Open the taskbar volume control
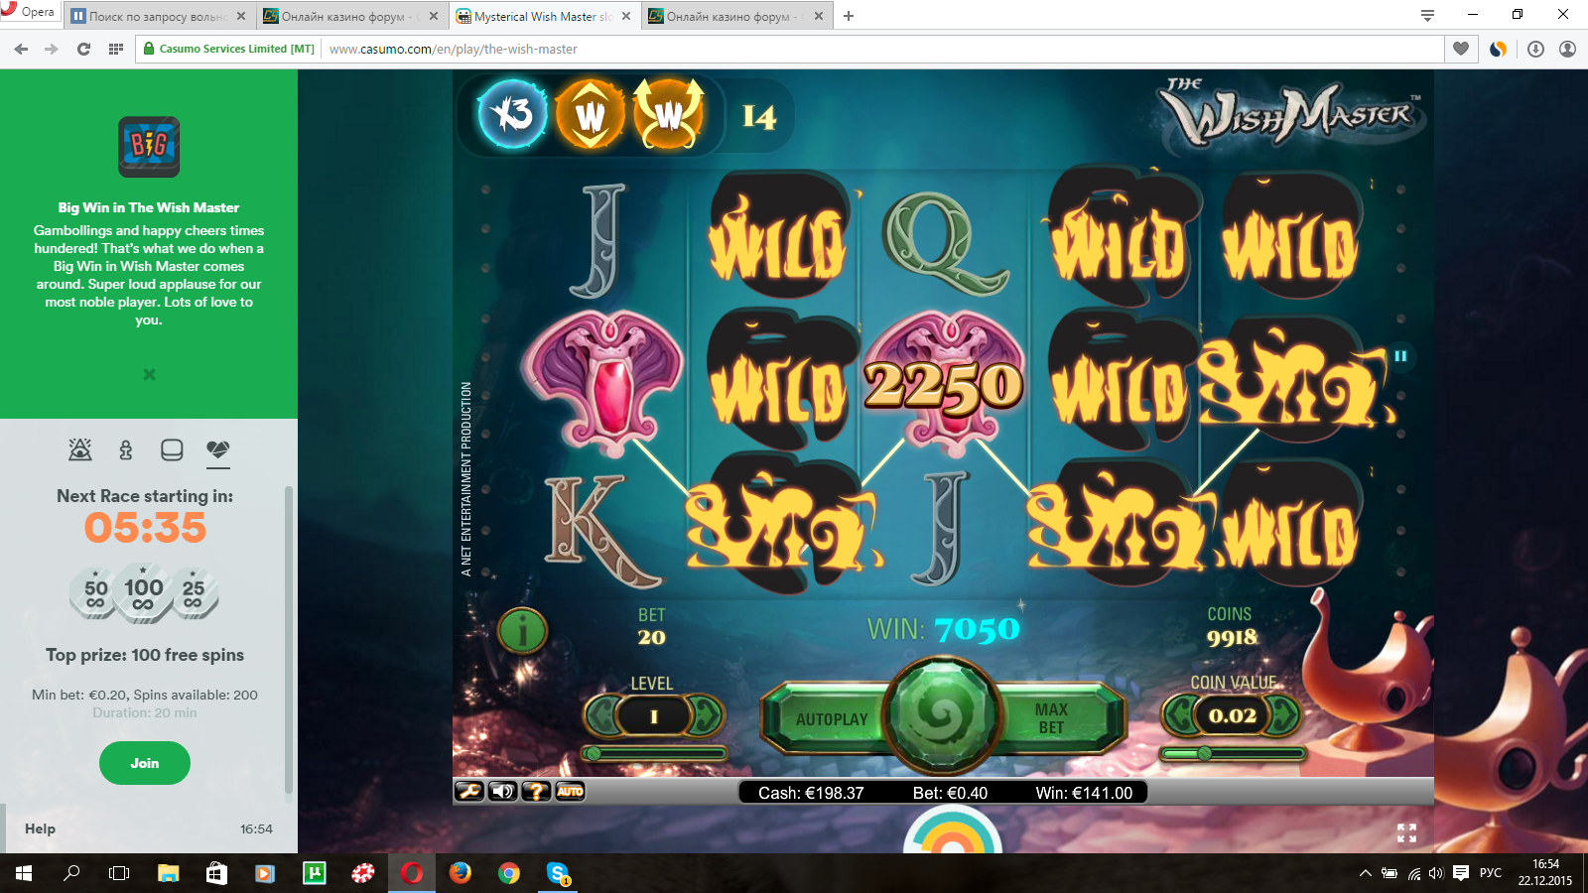This screenshot has width=1588, height=893. tap(1436, 873)
